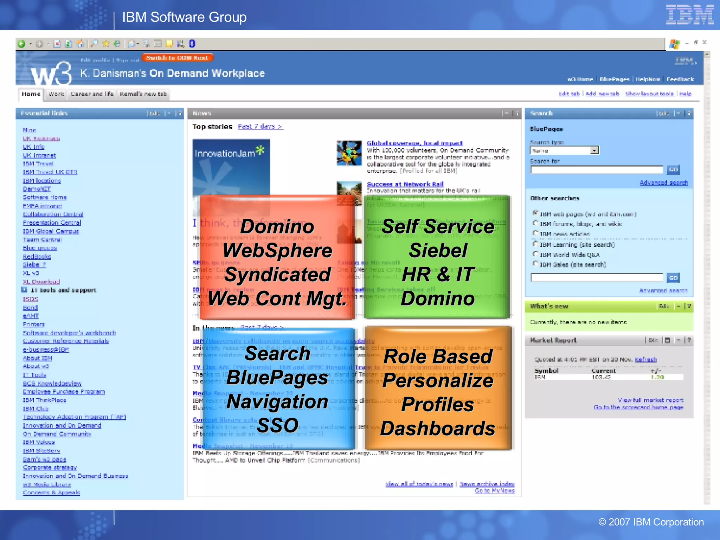Click the BluePages Search for input field

[x=597, y=170]
